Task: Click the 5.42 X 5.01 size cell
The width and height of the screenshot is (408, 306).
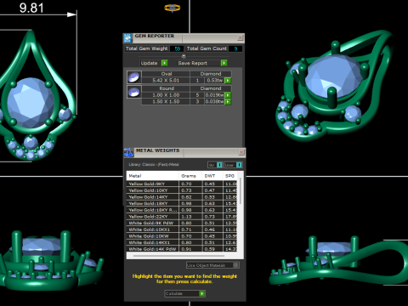Action: tap(166, 81)
